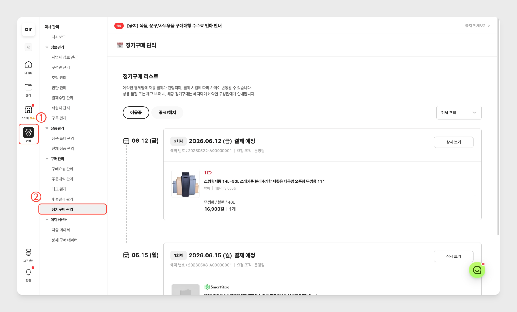Open 지출 데이터 menu item
Screen dimensions: 517x312
tap(61, 230)
